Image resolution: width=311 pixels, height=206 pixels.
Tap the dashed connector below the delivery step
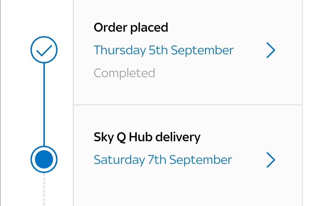click(43, 190)
